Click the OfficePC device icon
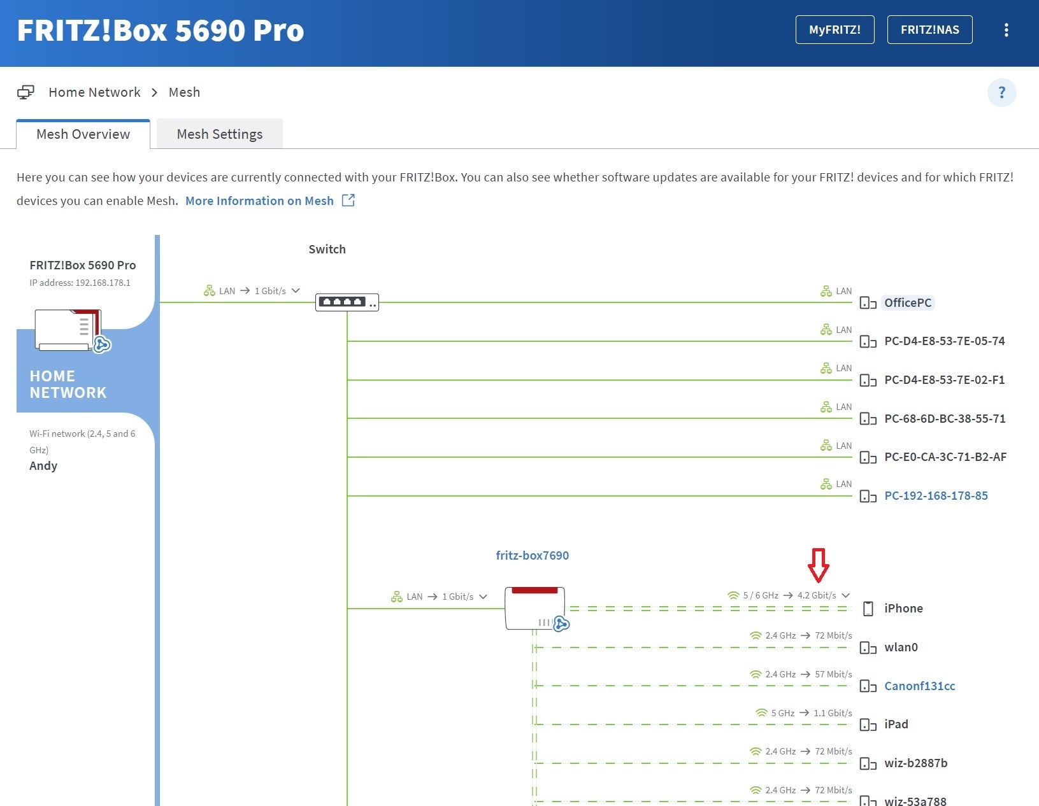This screenshot has width=1039, height=806. [868, 303]
